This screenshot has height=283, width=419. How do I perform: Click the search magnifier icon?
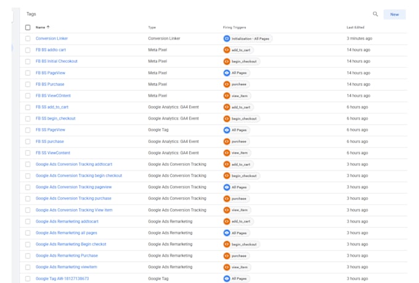tap(375, 14)
